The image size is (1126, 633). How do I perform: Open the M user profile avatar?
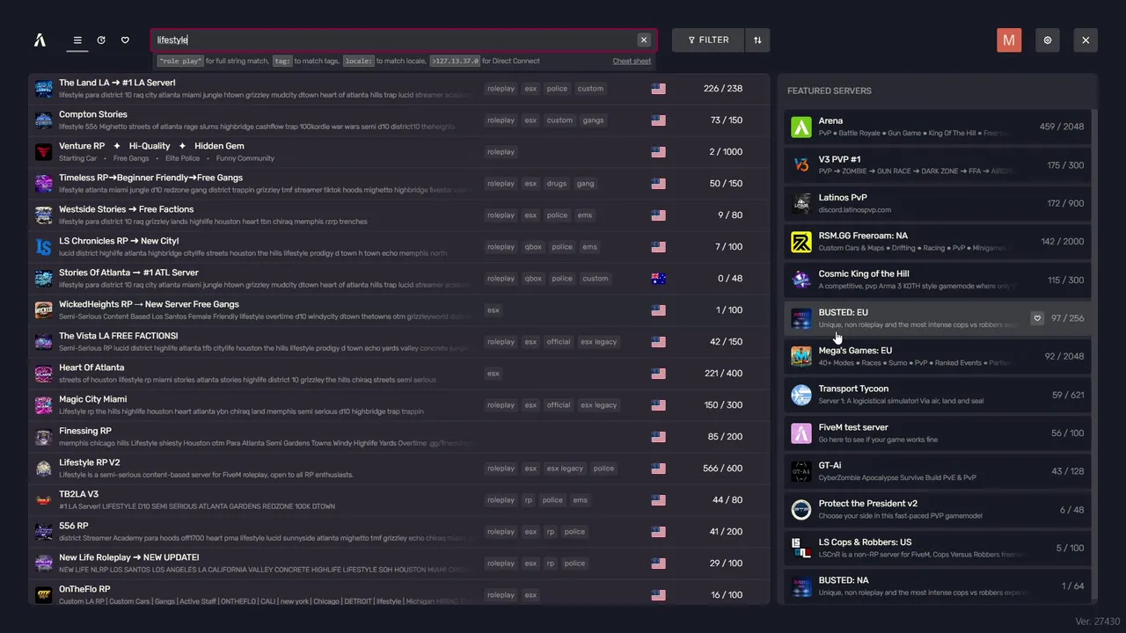(x=1009, y=40)
